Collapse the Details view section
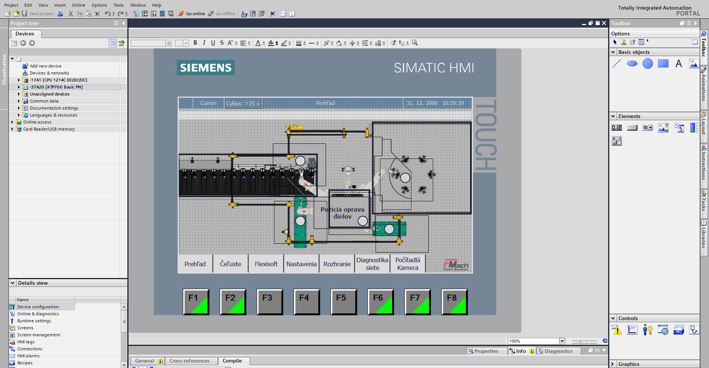Image resolution: width=709 pixels, height=368 pixels. point(13,283)
